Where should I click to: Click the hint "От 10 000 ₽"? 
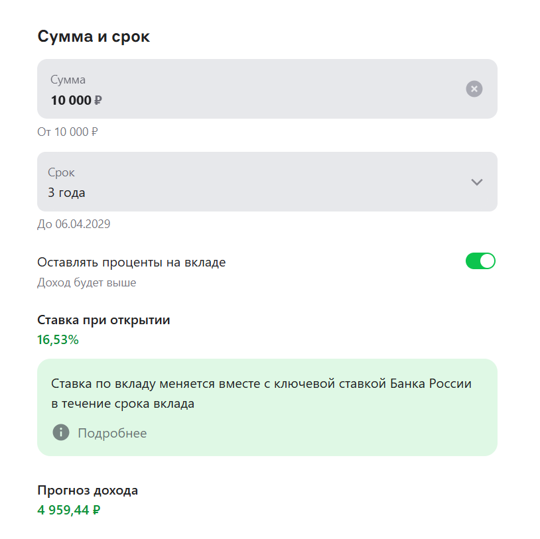point(66,132)
